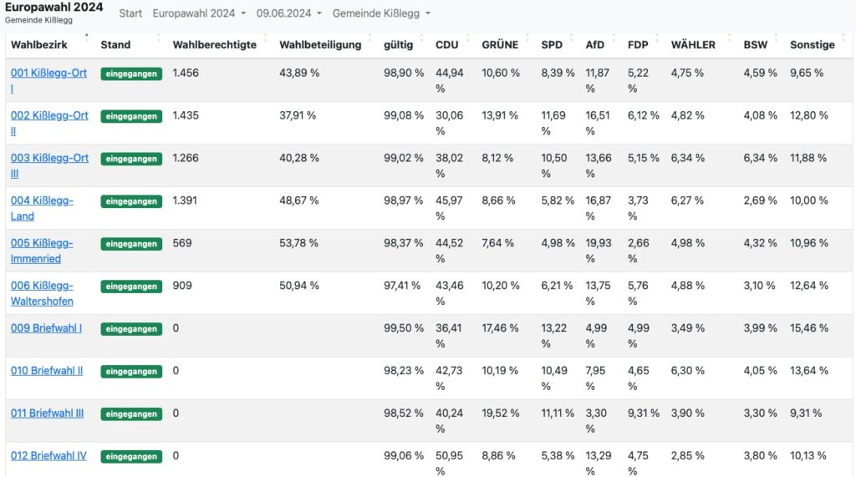Open the 009 Briefwahl I link
Screen dimensions: 856x477
tap(46, 328)
